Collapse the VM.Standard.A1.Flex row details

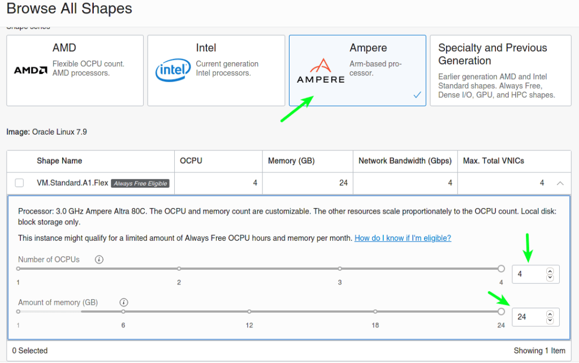tap(560, 183)
